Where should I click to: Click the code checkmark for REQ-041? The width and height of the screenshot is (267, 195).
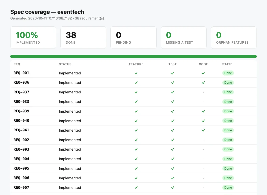coord(203,131)
